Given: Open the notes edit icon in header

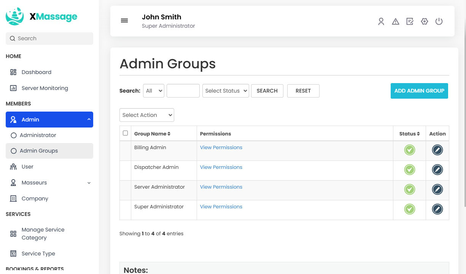Looking at the screenshot, I should (x=410, y=22).
